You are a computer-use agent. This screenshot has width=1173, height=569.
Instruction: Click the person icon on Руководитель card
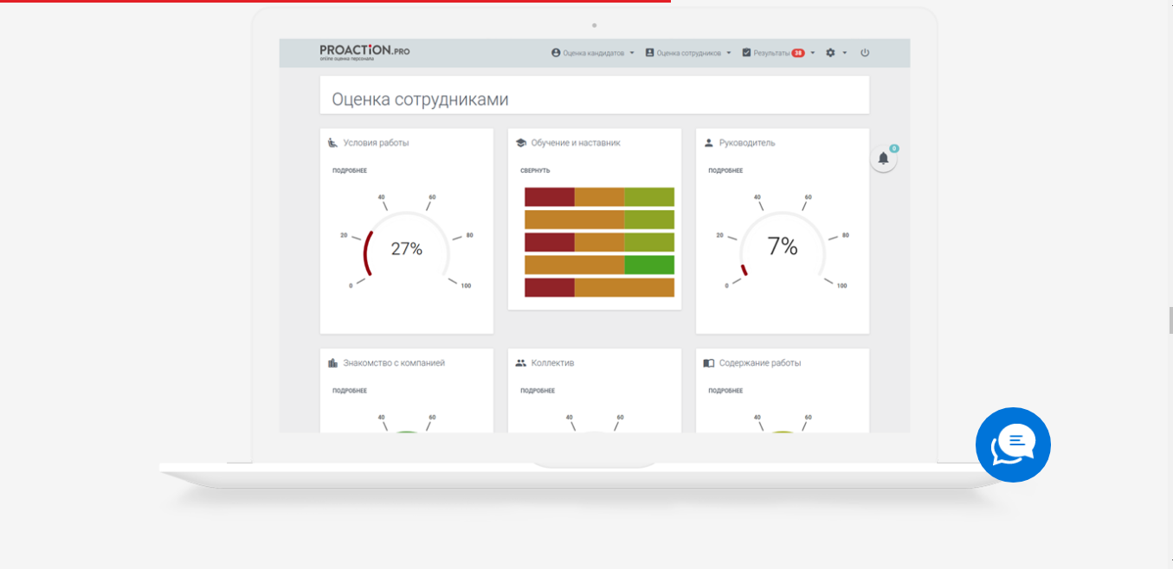[711, 143]
